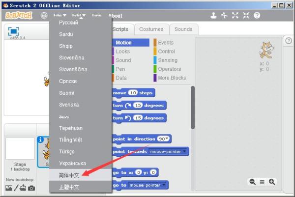Reset scripts area zoom
Image resolution: width=295 pixels, height=197 pixels.
(x=262, y=182)
